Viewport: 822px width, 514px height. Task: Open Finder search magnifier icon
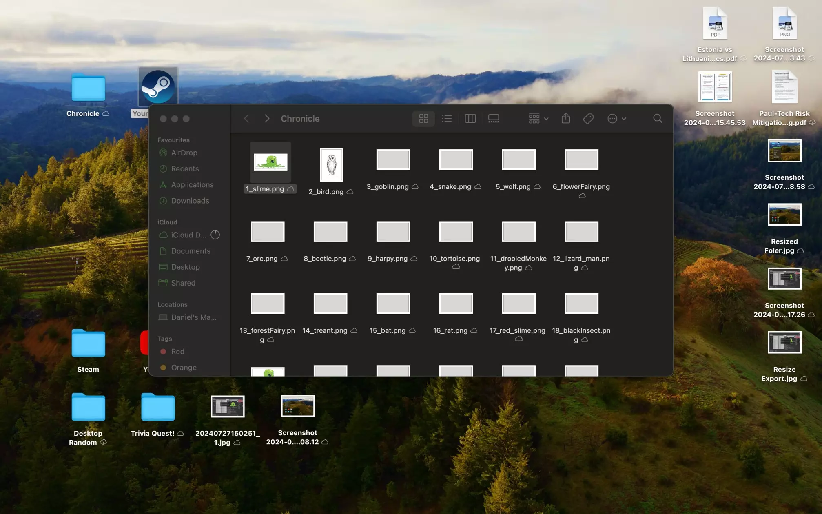click(658, 119)
